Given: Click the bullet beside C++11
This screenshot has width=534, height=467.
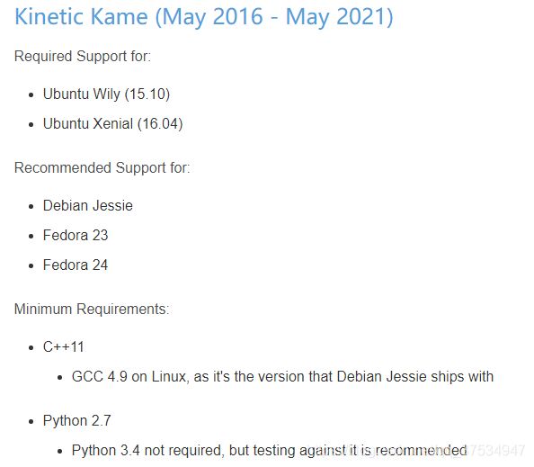Looking at the screenshot, I should pos(31,348).
